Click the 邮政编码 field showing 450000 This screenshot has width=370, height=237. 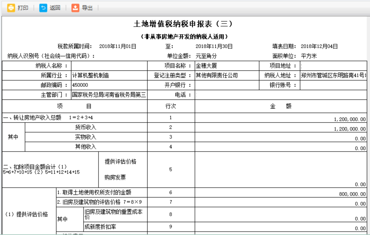click(109, 85)
